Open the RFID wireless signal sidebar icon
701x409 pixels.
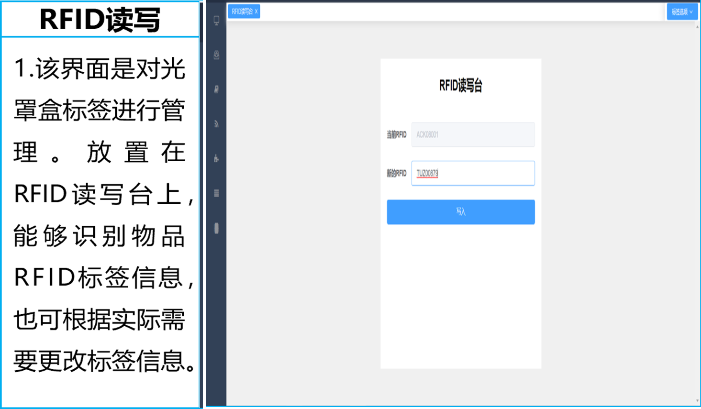216,124
